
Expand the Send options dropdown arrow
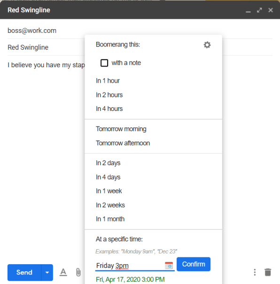coord(47,272)
